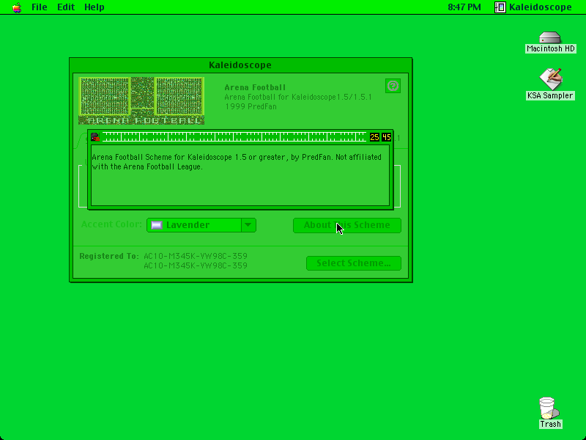
Task: Click the 'Accent Color:' label
Action: click(x=111, y=224)
